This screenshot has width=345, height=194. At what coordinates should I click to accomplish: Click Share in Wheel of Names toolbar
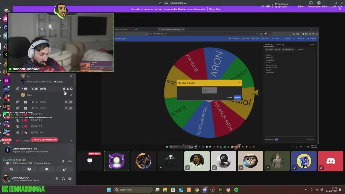275,39
